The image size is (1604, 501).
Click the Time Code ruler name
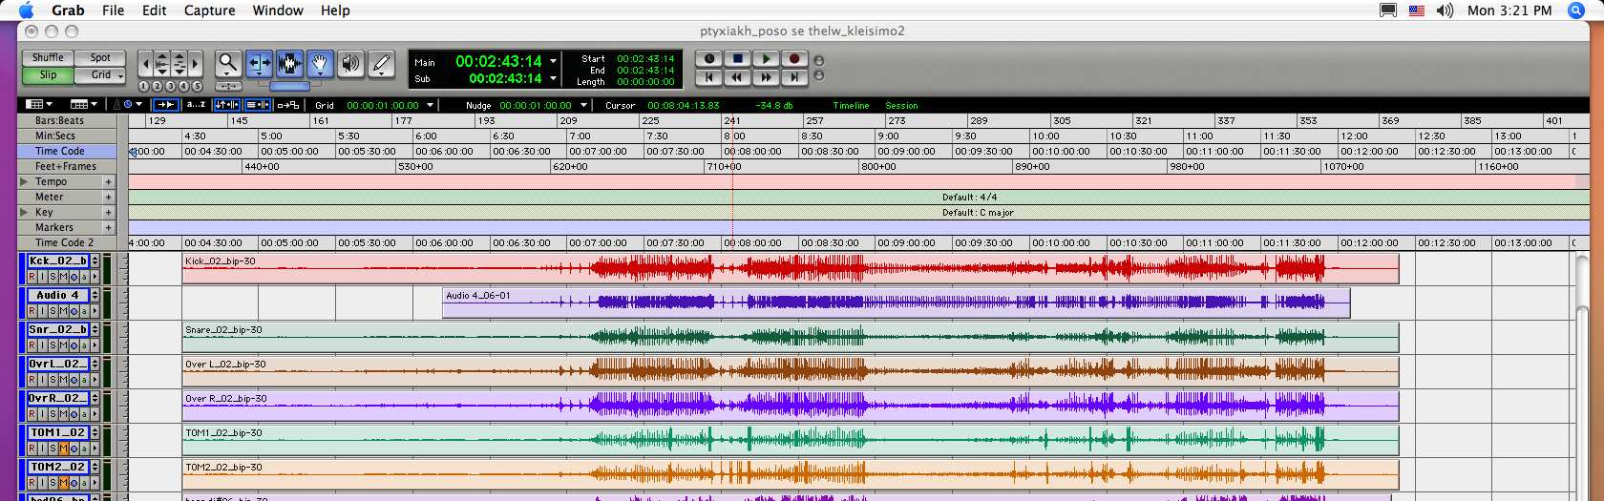(x=60, y=151)
